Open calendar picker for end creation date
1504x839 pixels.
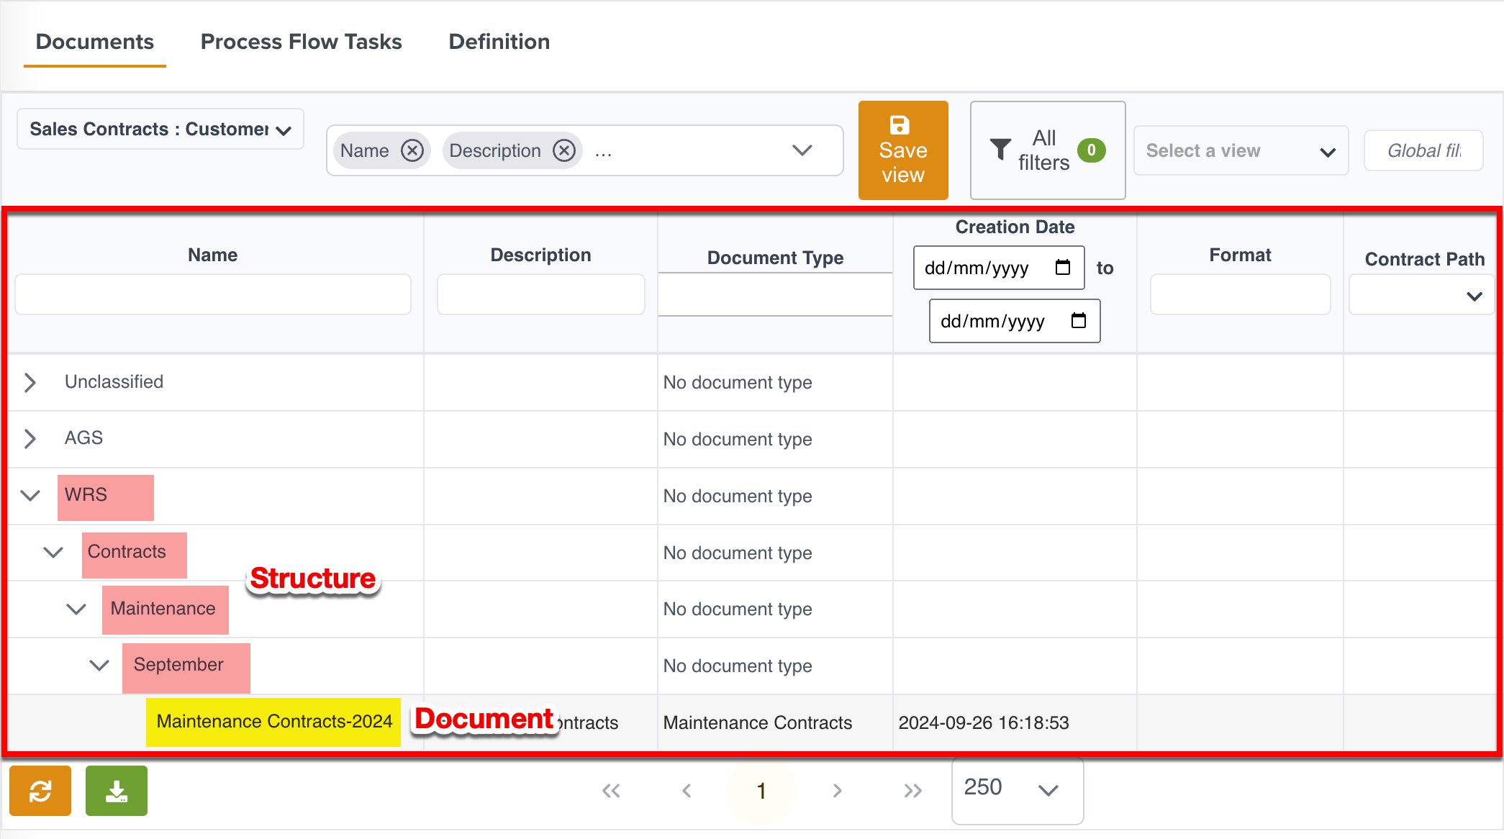(x=1079, y=321)
